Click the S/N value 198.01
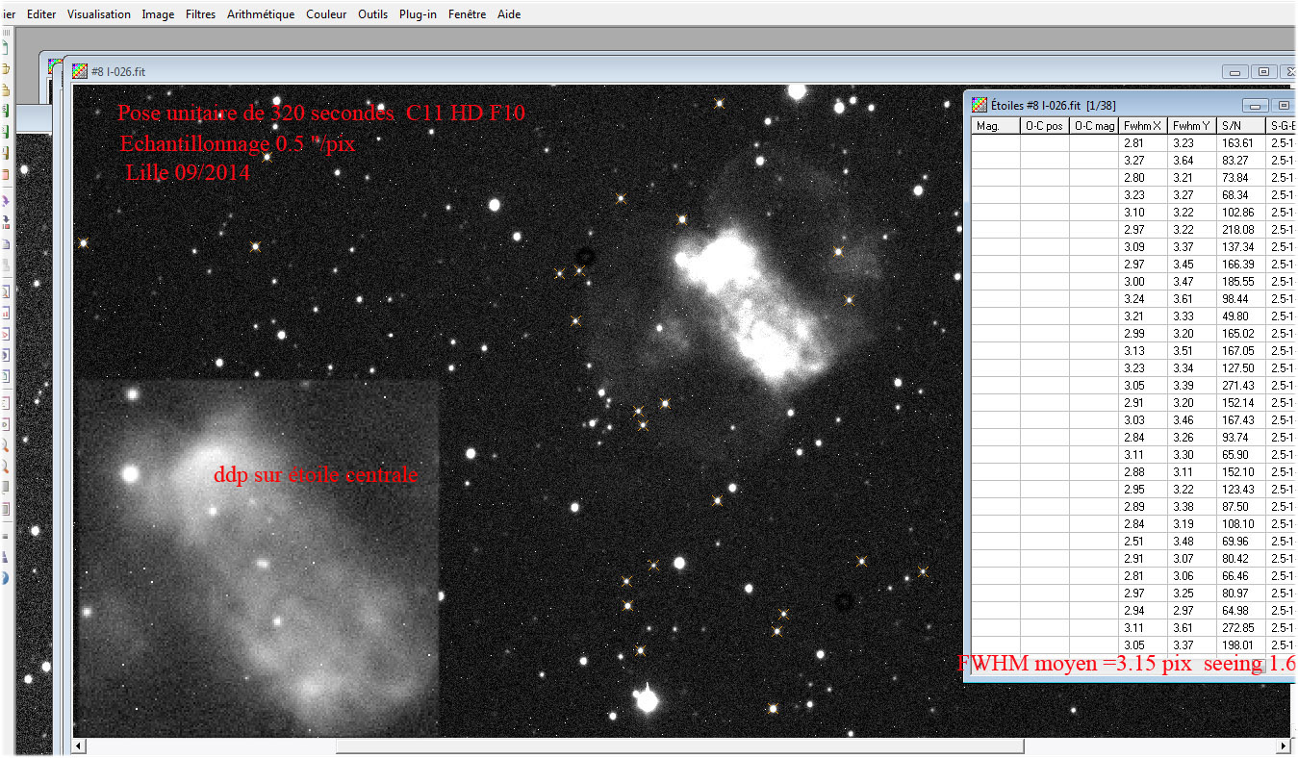The height and width of the screenshot is (758, 1298). [1243, 645]
